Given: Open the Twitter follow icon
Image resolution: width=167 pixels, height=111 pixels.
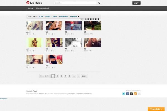Looking at the screenshot, I should [x=124, y=94].
